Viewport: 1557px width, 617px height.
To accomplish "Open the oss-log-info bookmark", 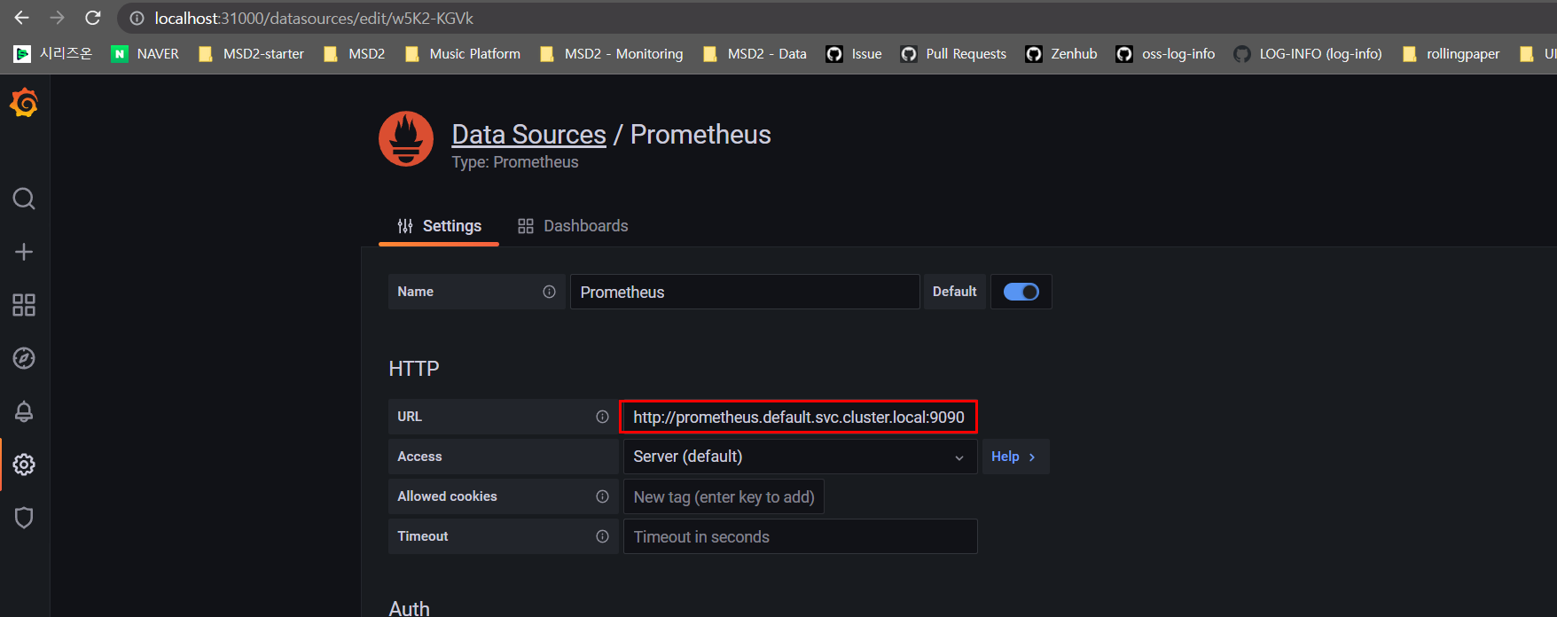I will pyautogui.click(x=1166, y=54).
